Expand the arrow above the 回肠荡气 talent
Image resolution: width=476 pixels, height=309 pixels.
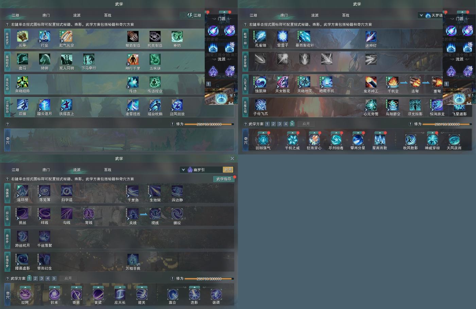pyautogui.click(x=263, y=133)
